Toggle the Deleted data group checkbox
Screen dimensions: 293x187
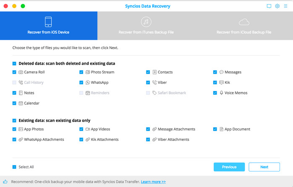pos(14,64)
